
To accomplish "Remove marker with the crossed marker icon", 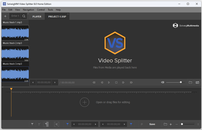I will [x=39, y=124].
